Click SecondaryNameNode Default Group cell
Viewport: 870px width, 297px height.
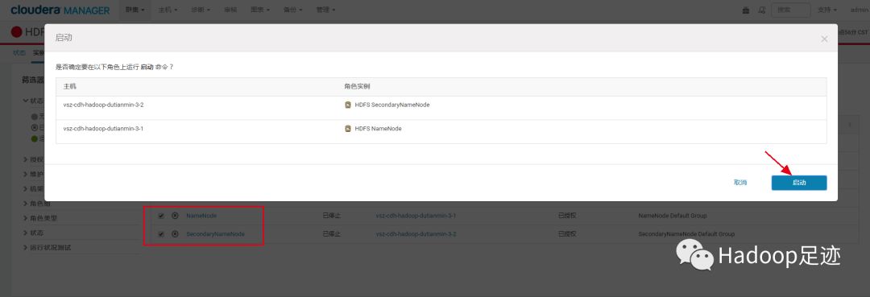pyautogui.click(x=686, y=234)
